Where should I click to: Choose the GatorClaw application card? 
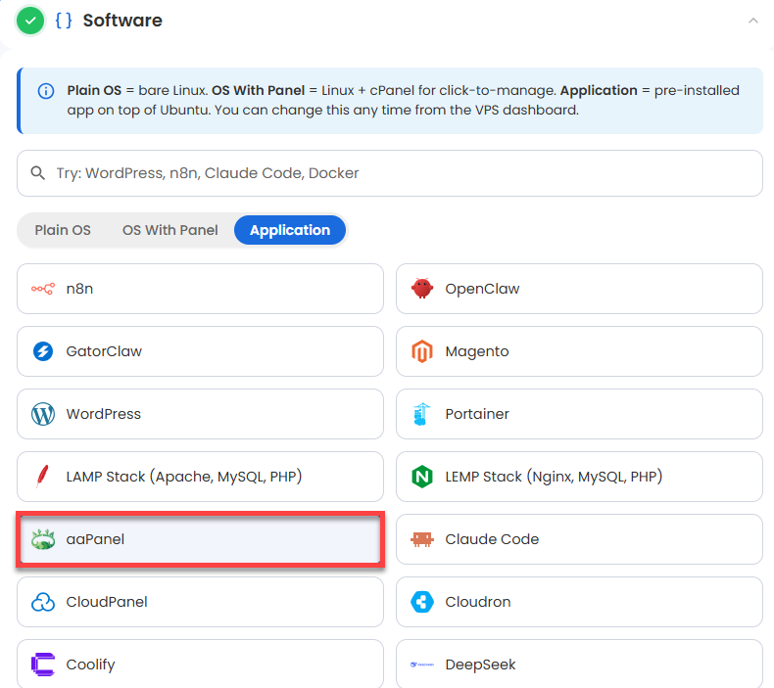coord(201,351)
